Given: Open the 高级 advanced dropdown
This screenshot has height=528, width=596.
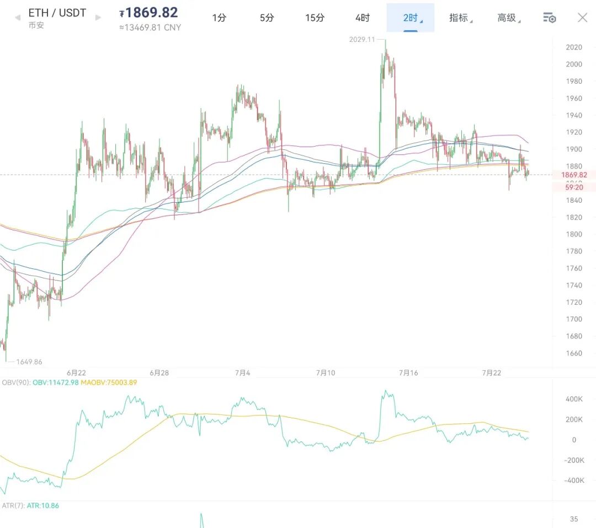Looking at the screenshot, I should click(509, 18).
